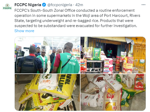This screenshot has height=112, width=150.
Task: Click the officer wearing glasses in photo
Action: click(43, 60)
